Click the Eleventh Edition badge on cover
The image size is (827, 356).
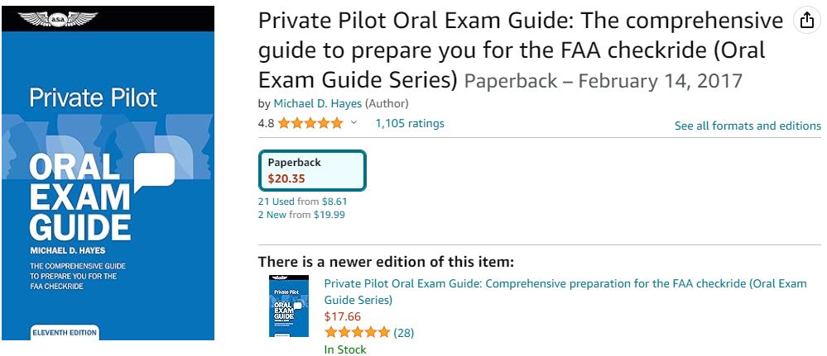point(65,332)
